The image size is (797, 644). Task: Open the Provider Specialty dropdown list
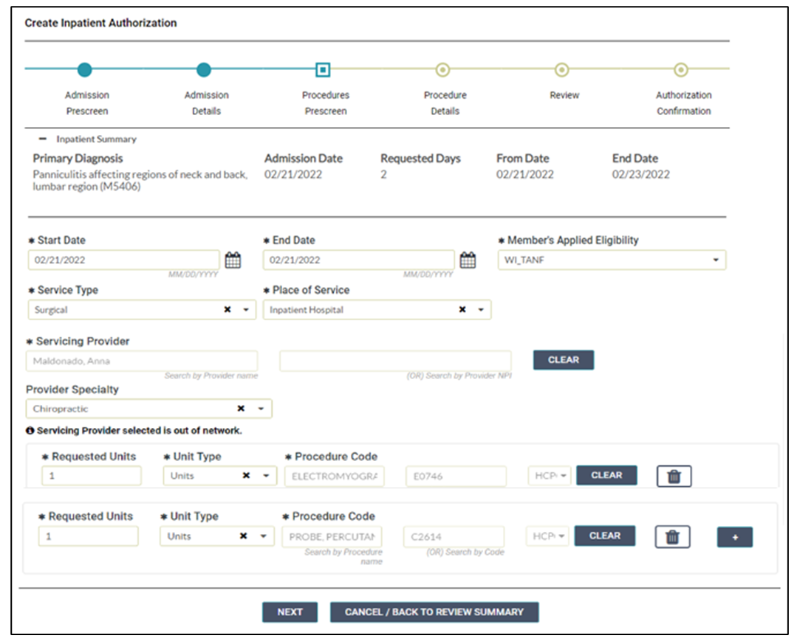(x=261, y=409)
